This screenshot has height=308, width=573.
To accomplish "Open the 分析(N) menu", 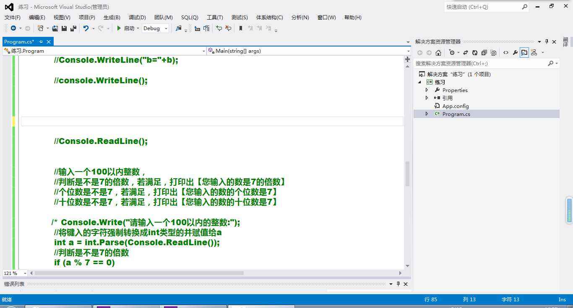I will click(x=300, y=17).
